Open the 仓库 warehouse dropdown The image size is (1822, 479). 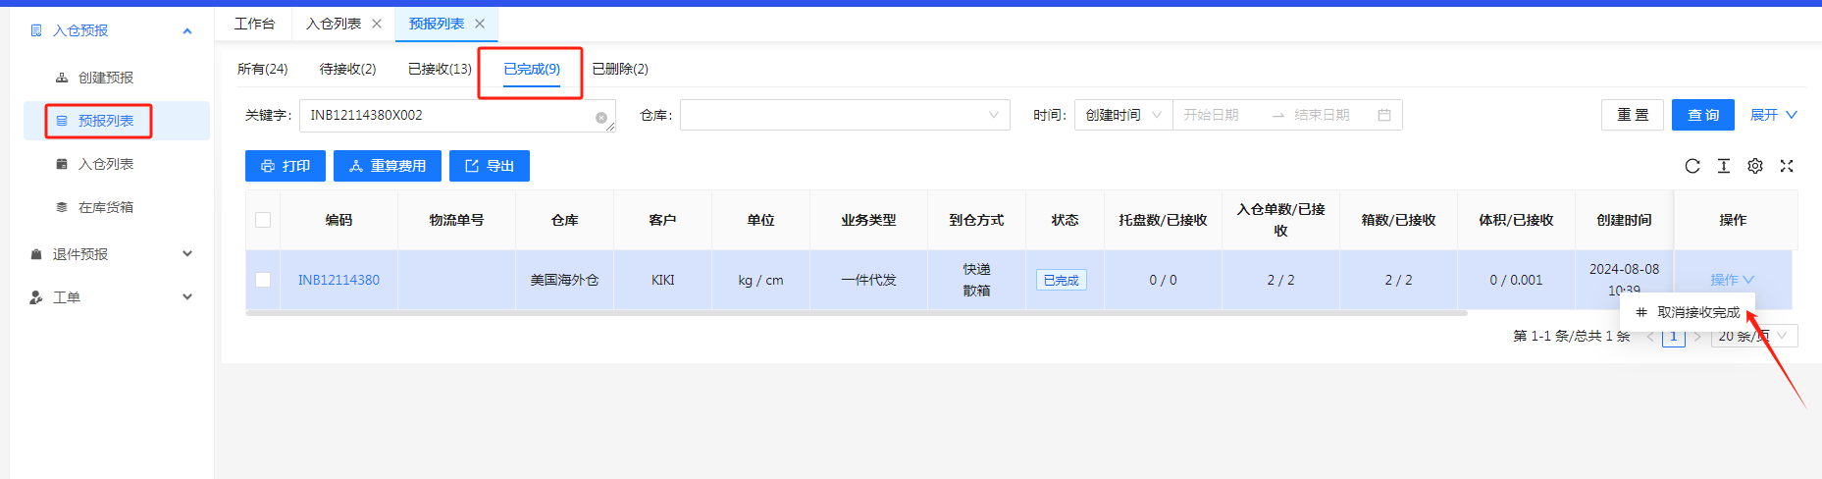[x=844, y=115]
